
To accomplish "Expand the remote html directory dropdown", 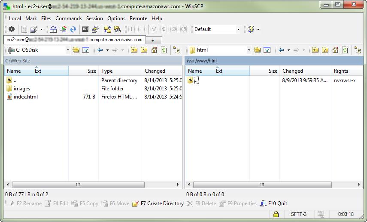I will point(249,50).
